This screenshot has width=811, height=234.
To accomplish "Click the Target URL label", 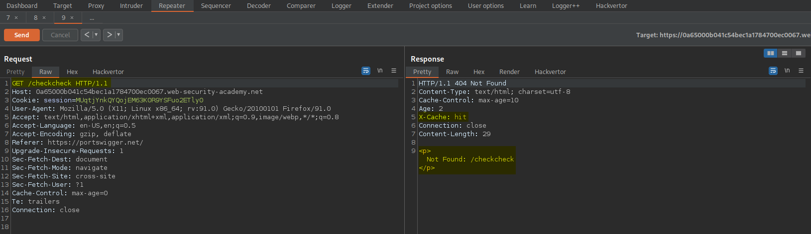I will 723,35.
